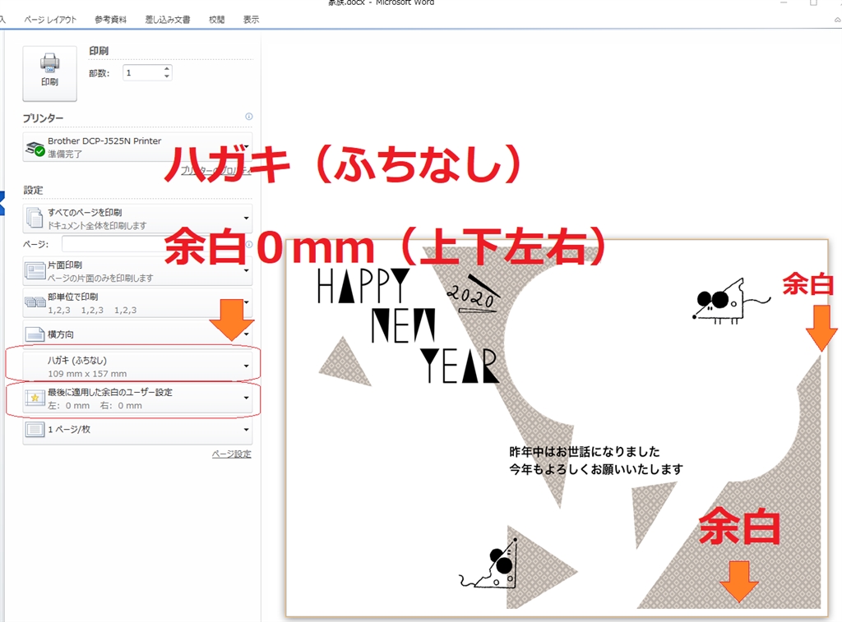Click the all-pages document icon
The image size is (842, 622).
[x=35, y=218]
